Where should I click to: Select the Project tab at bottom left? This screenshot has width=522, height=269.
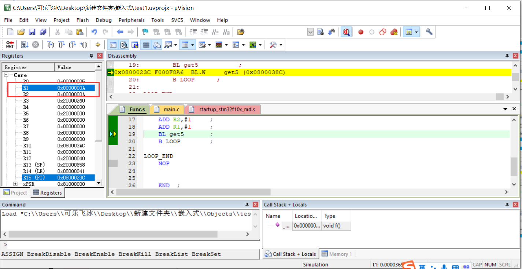(x=15, y=192)
